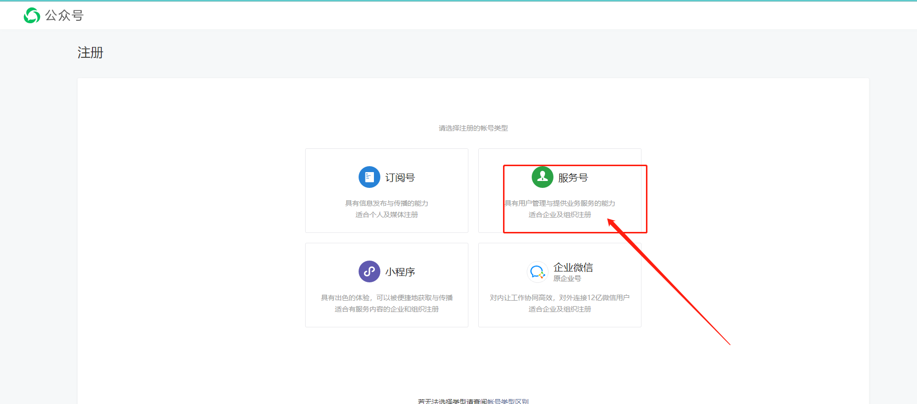Click the 原企业号 subtitle
The height and width of the screenshot is (404, 917).
[x=567, y=278]
